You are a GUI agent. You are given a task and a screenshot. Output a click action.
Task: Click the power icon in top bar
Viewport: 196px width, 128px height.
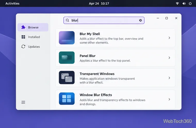pyautogui.click(x=190, y=3)
